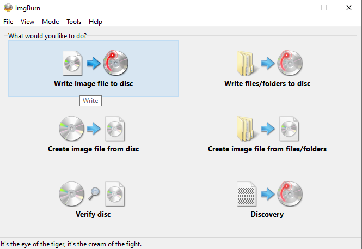
Task: Click the image file icon in Create image file from files/folders
Action: 289,129
